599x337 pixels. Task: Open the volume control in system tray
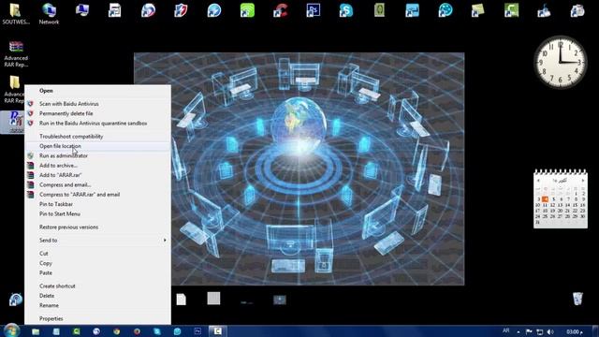pyautogui.click(x=550, y=331)
